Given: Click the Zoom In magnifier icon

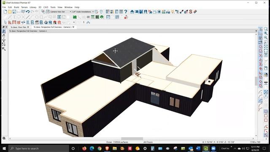Looking at the screenshot, I should pos(266,33).
